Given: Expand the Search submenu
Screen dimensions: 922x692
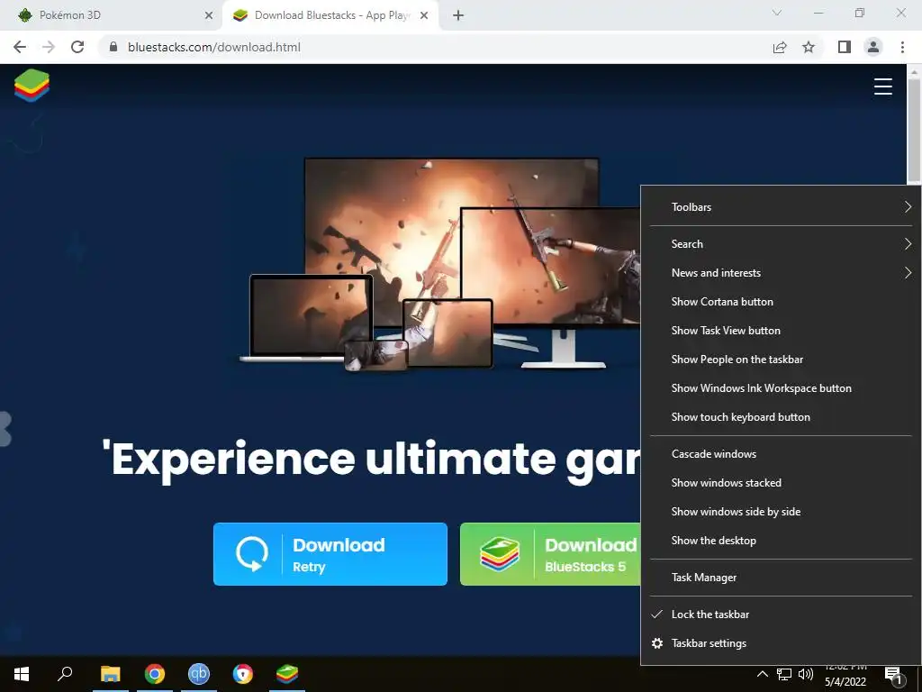Looking at the screenshot, I should click(x=781, y=243).
